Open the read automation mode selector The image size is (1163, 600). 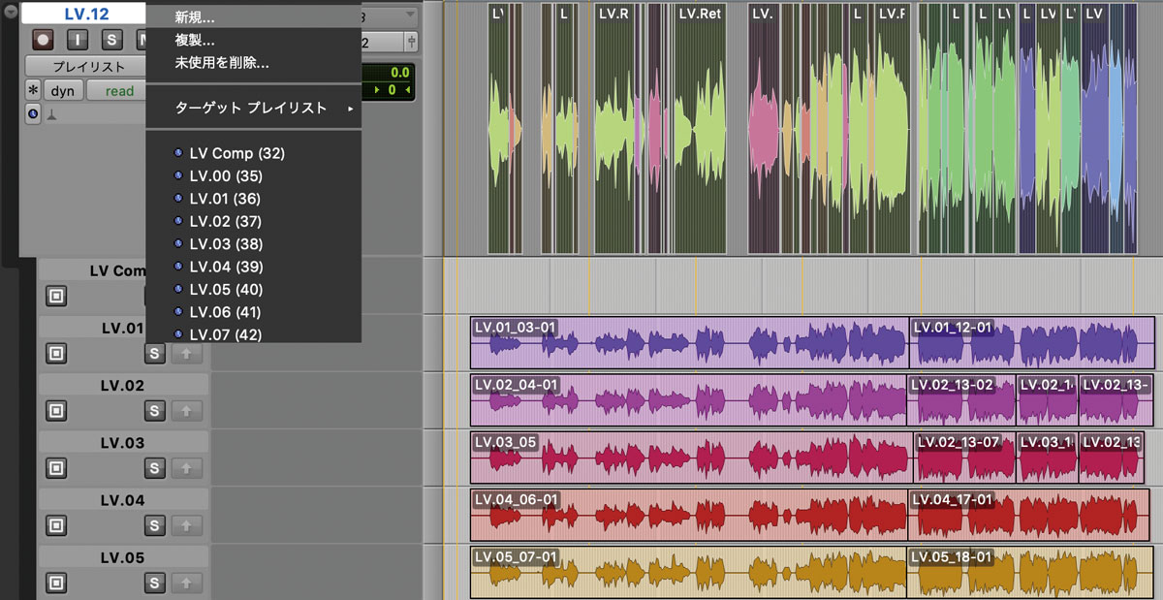click(117, 91)
